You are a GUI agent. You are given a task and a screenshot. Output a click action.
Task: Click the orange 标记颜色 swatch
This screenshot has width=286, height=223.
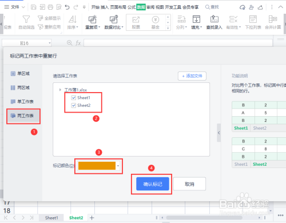[97, 166]
